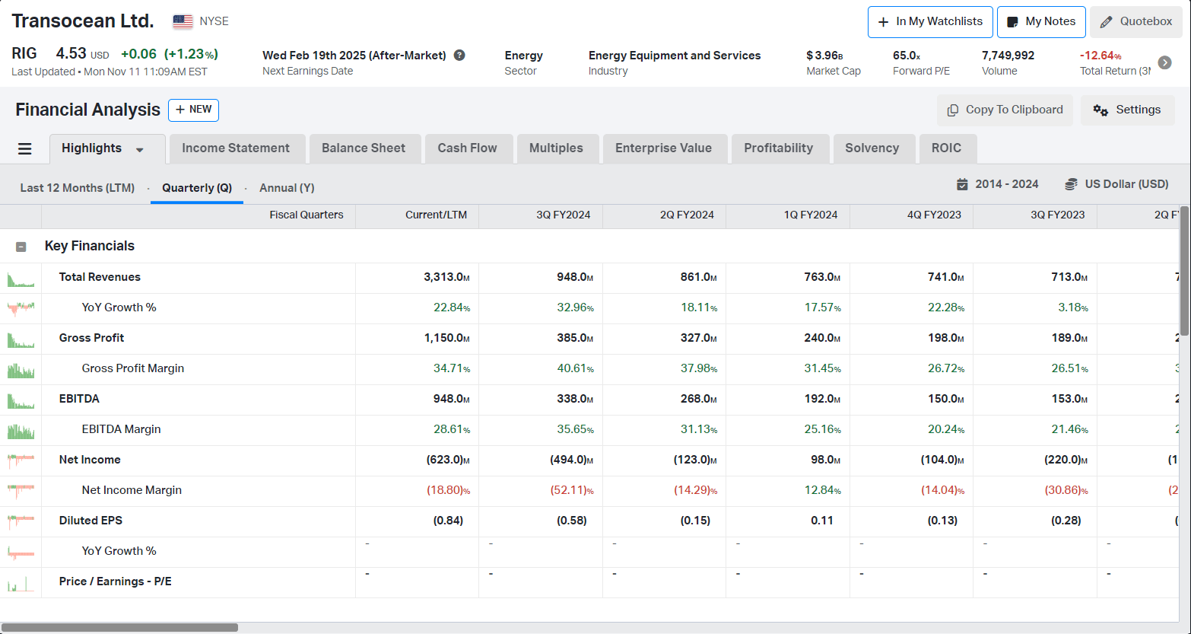
Task: Collapse the Key Financials section
Action: point(21,247)
